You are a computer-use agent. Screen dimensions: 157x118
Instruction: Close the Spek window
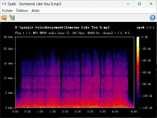click(x=151, y=4)
